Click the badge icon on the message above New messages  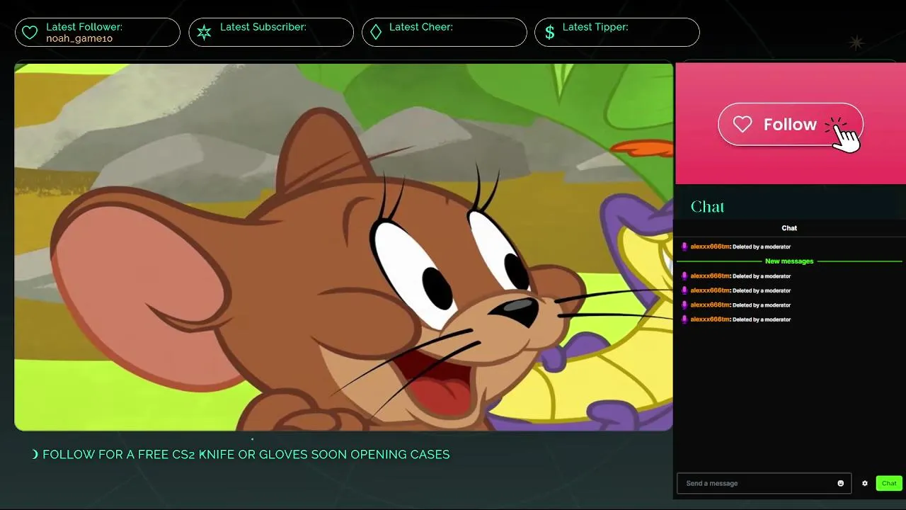(x=684, y=247)
